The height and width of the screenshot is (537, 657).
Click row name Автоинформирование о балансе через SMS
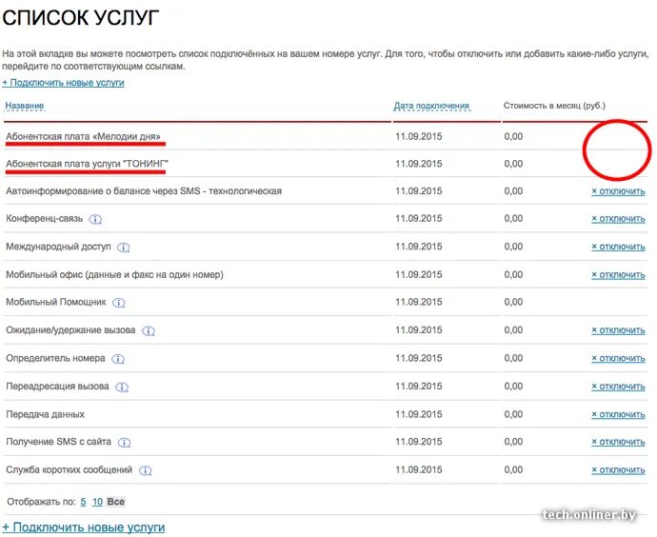click(x=144, y=191)
